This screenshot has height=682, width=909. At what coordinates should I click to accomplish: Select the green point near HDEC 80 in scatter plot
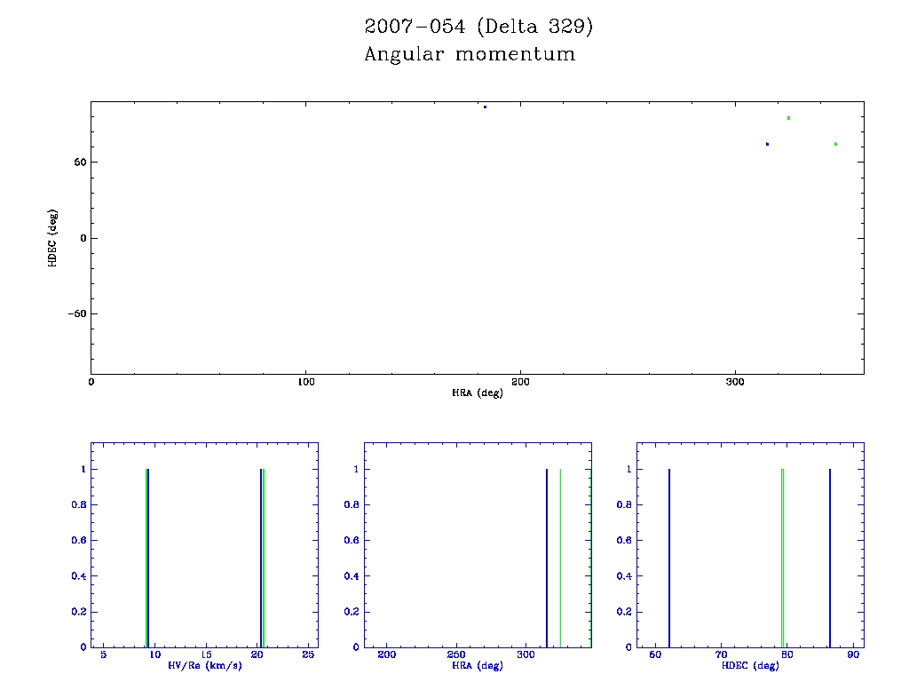pyautogui.click(x=788, y=118)
